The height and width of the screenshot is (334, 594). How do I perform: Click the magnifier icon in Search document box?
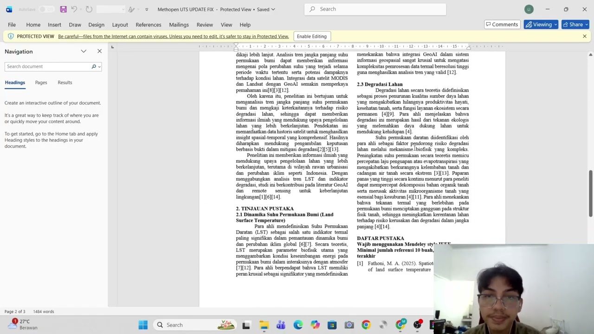click(94, 66)
